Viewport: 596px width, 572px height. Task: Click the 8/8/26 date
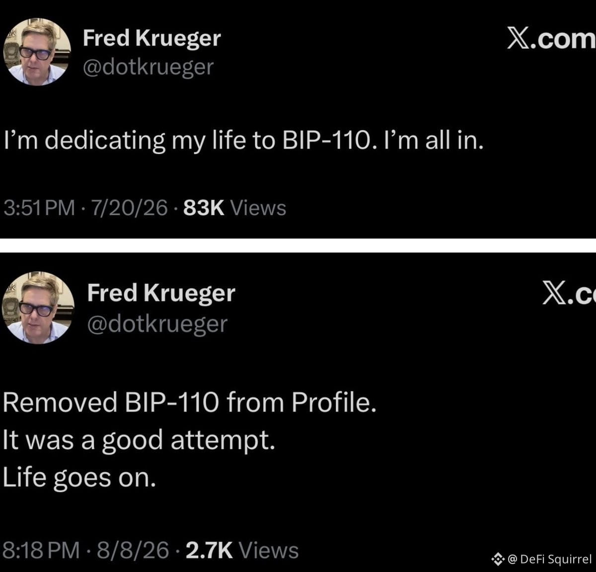pyautogui.click(x=133, y=550)
